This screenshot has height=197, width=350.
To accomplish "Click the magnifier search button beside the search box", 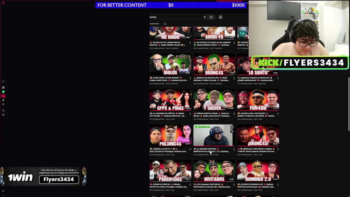I will (211, 17).
